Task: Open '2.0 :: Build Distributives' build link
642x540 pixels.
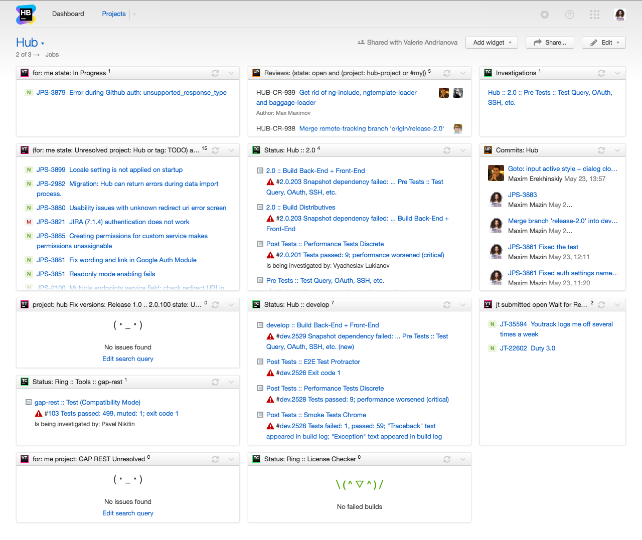Action: [301, 208]
